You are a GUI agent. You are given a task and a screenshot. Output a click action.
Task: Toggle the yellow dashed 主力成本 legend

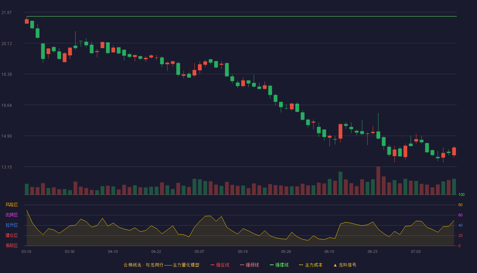(x=311, y=265)
